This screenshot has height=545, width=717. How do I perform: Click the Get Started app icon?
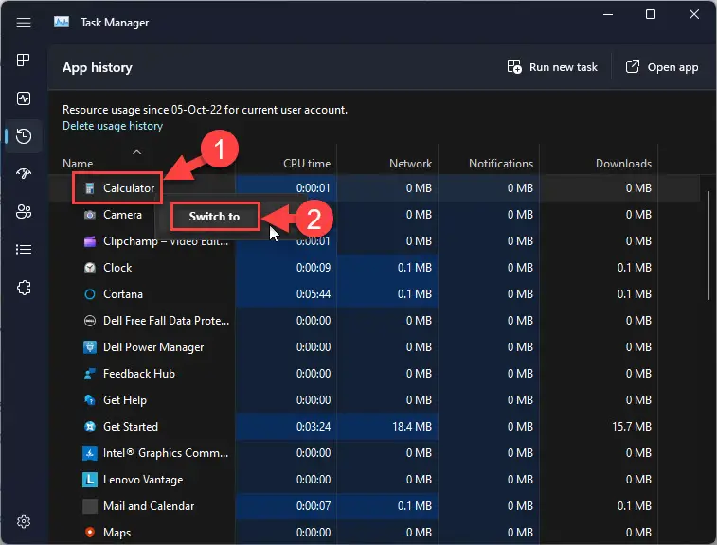pos(90,427)
